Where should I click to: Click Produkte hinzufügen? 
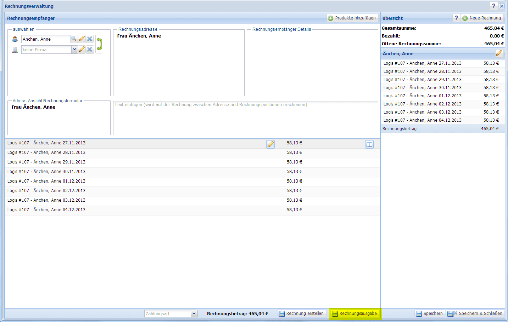click(352, 18)
